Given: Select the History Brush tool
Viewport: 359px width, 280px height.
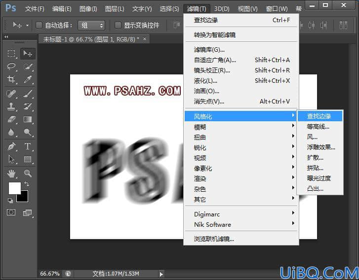Looking at the screenshot, I should tap(28, 106).
